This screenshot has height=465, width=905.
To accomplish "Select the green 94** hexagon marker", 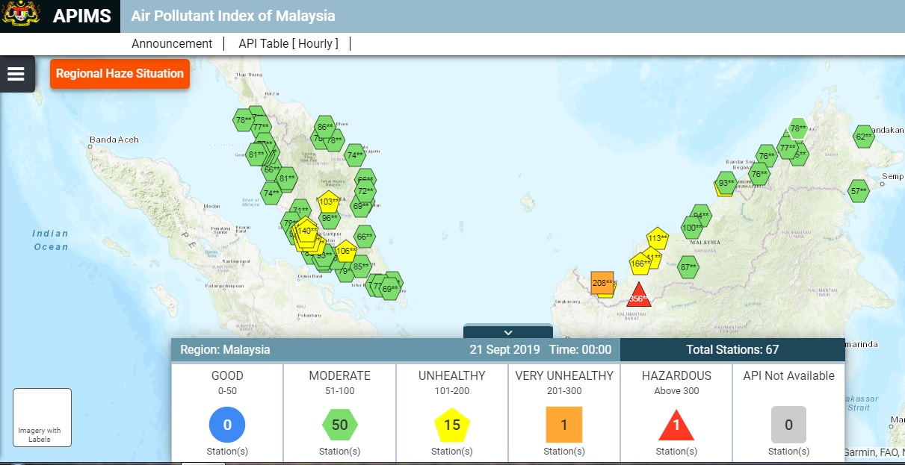I will pyautogui.click(x=701, y=215).
